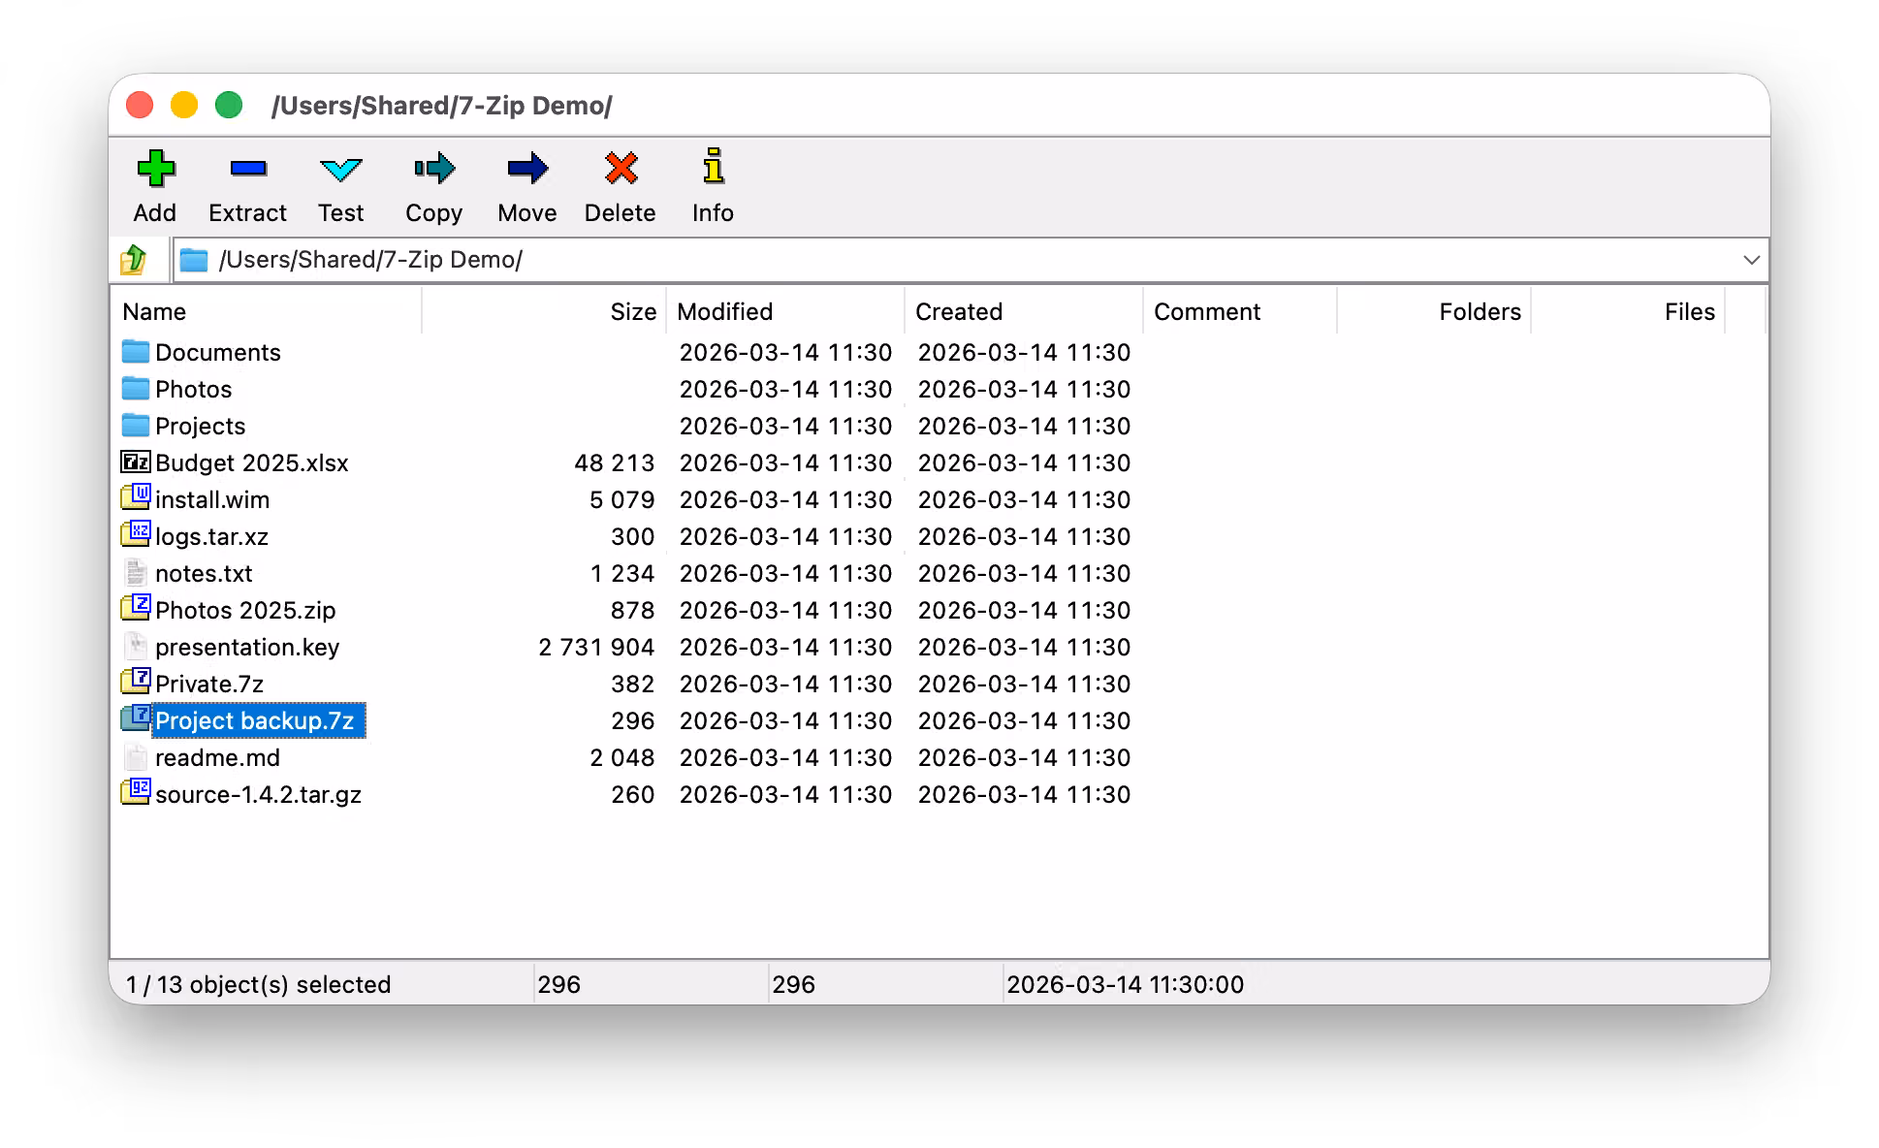The width and height of the screenshot is (1879, 1148).
Task: Click the Private.7z archive icon
Action: [x=136, y=682]
